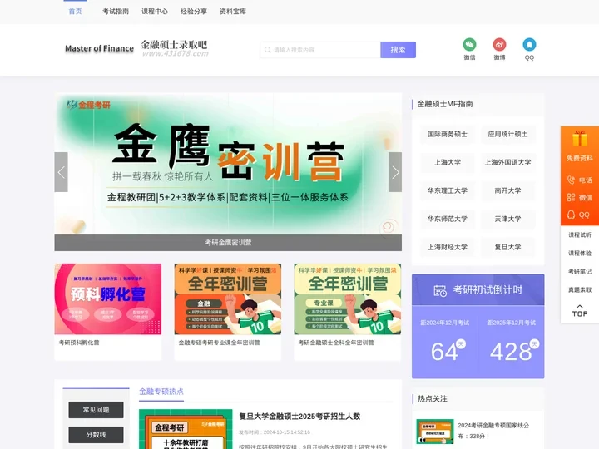Open the 考试指南 menu item
Viewport: 599px width, 449px height.
pyautogui.click(x=116, y=12)
